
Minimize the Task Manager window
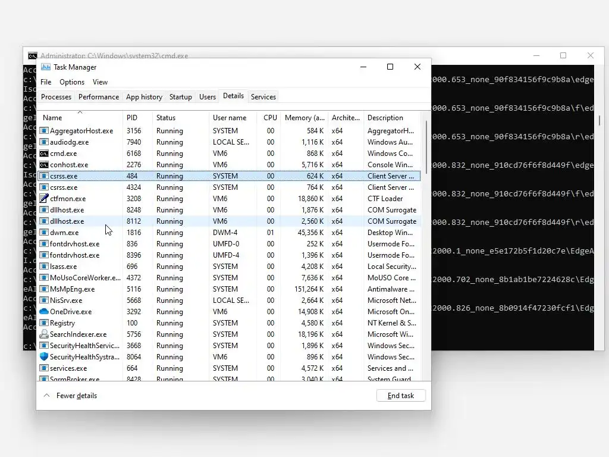pyautogui.click(x=363, y=67)
